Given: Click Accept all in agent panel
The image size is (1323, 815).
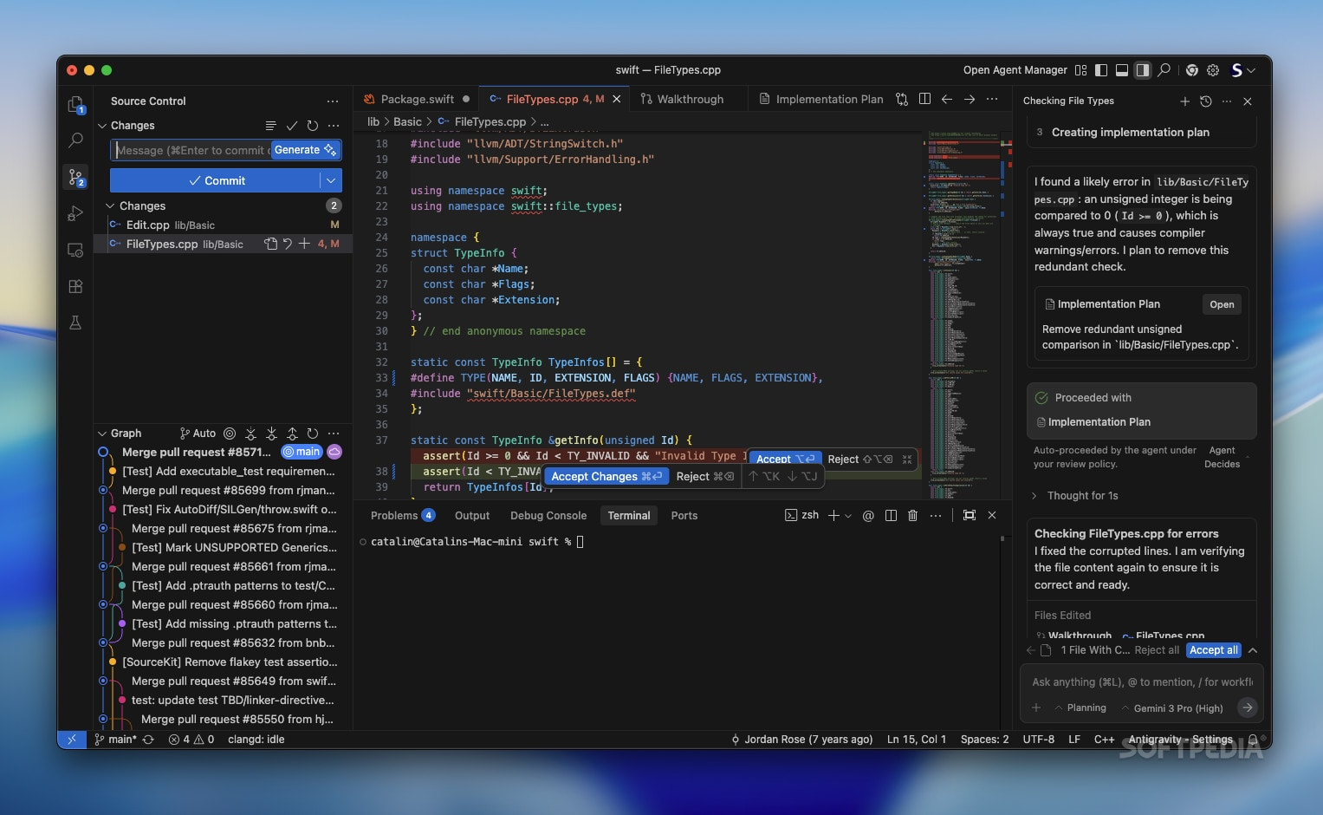Looking at the screenshot, I should click(x=1213, y=650).
